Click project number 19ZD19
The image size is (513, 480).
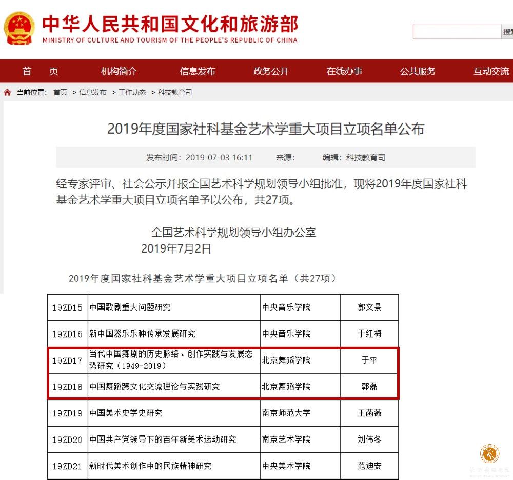[67, 413]
